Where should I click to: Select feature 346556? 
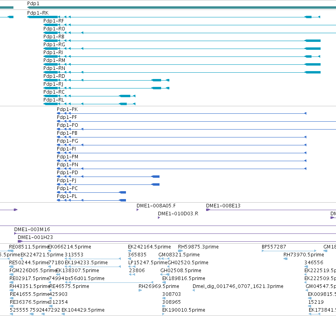pos(314,263)
